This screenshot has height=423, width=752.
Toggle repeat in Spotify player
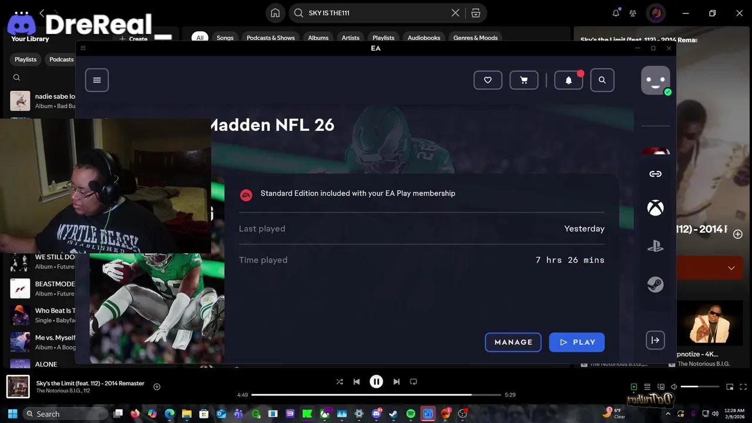click(414, 381)
